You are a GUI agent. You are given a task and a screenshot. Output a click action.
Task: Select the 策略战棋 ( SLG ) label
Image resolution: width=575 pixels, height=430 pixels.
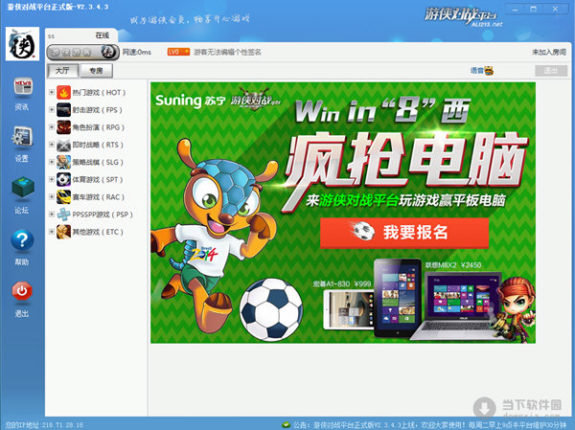coord(98,163)
